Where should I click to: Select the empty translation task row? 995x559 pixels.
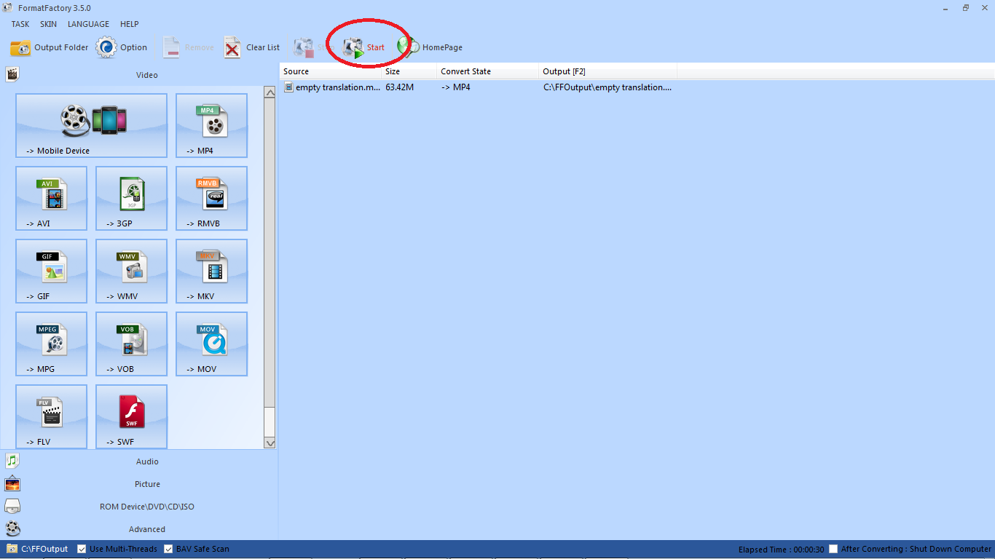tap(479, 87)
